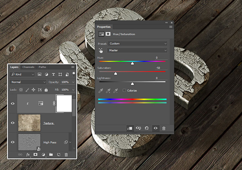Viewport: 242px width, 170px height.
Task: Switch to the Channels tab
Action: click(28, 67)
